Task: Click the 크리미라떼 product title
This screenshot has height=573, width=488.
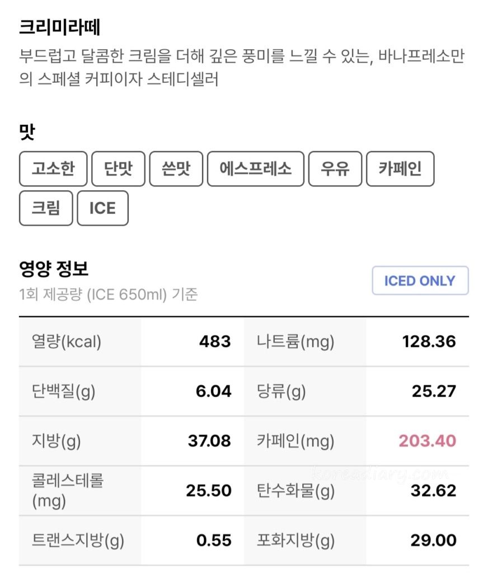Action: click(x=59, y=27)
